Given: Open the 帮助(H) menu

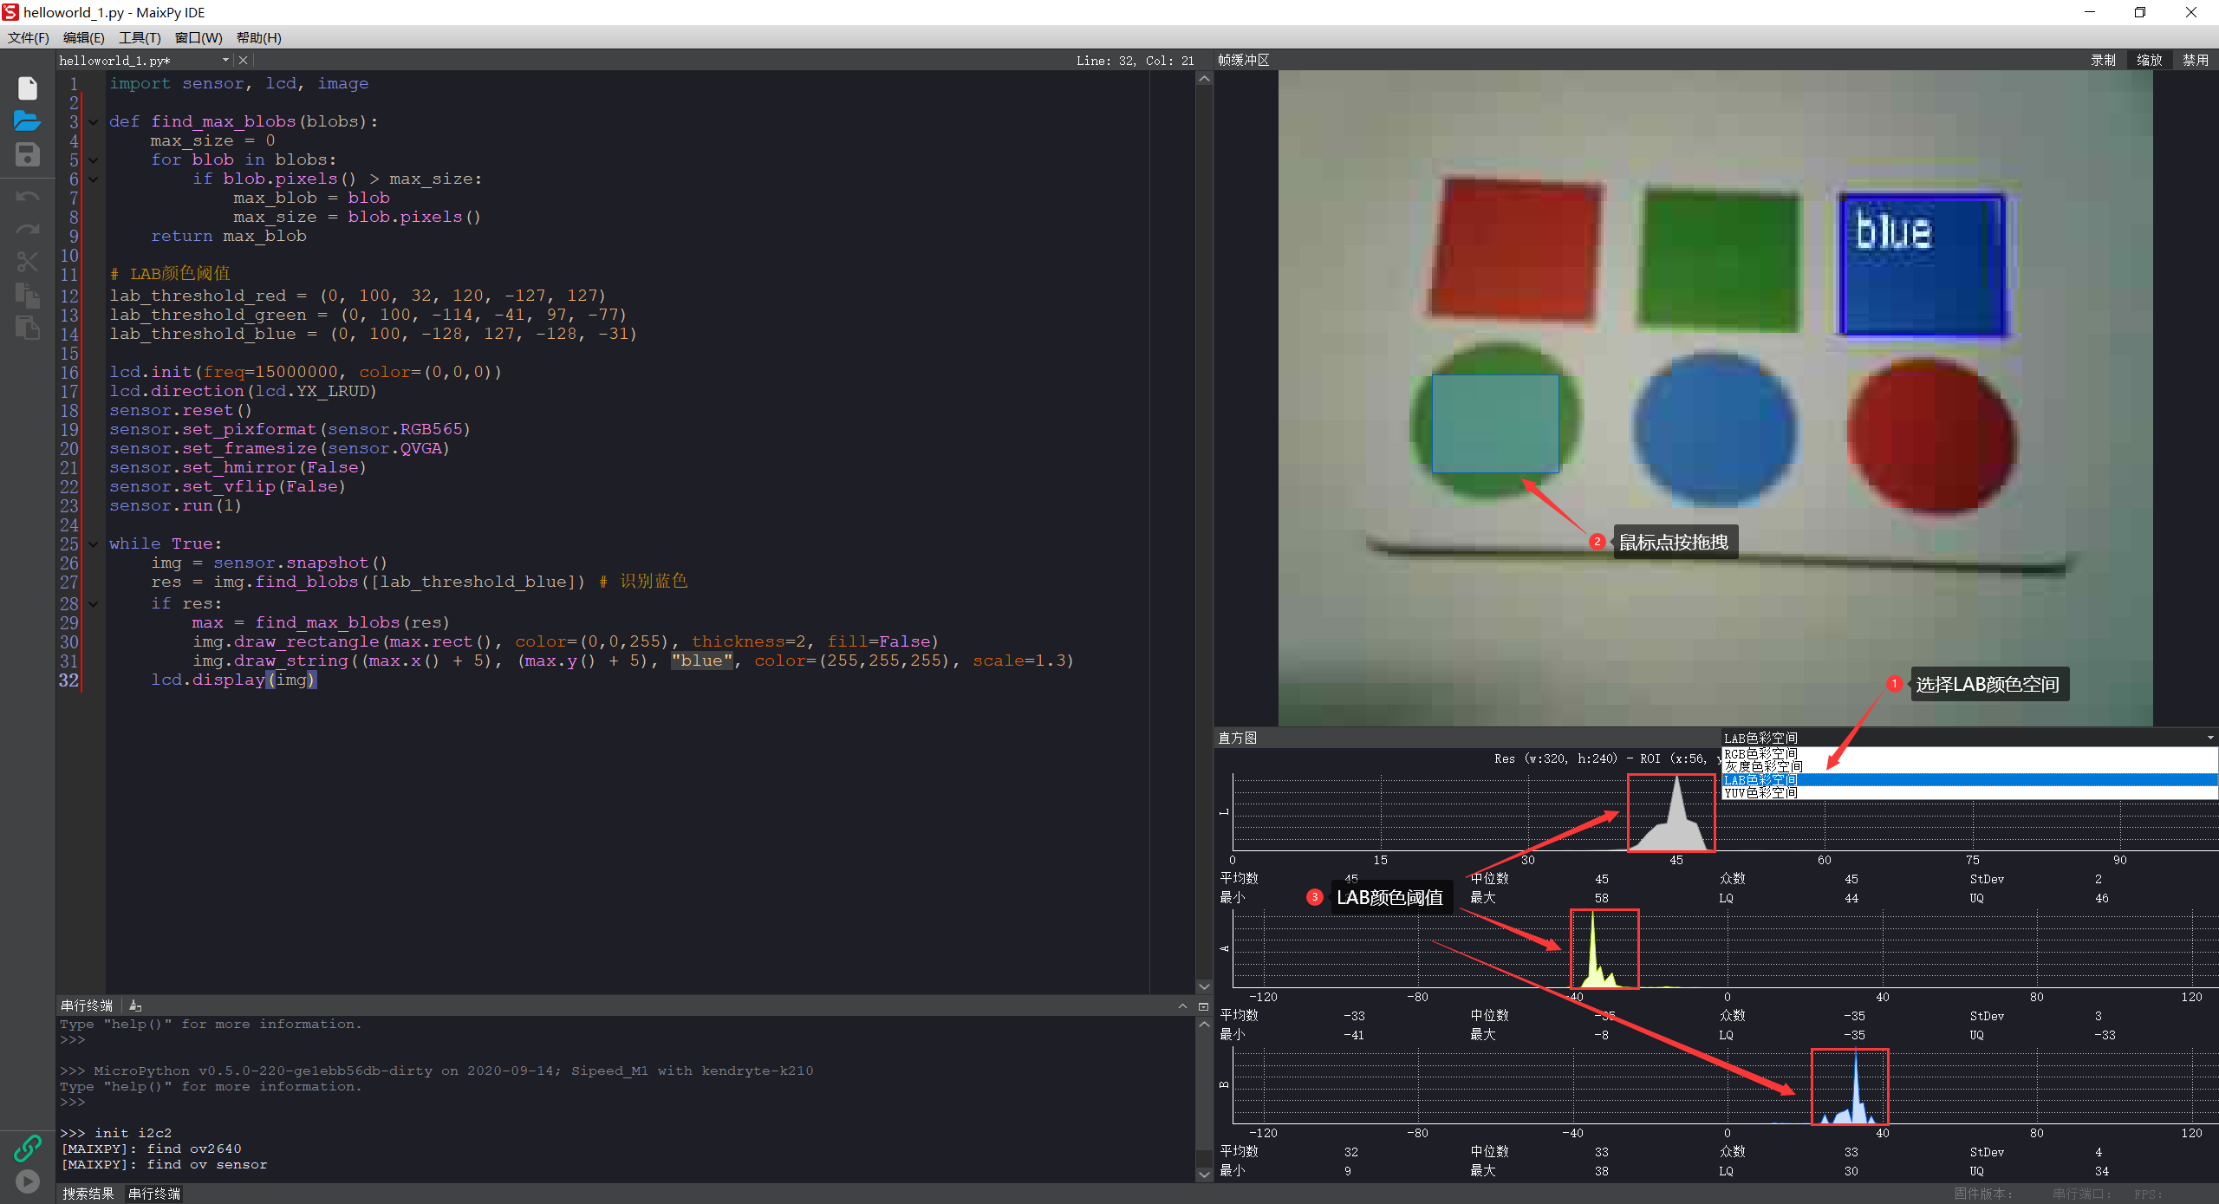Looking at the screenshot, I should pyautogui.click(x=259, y=37).
